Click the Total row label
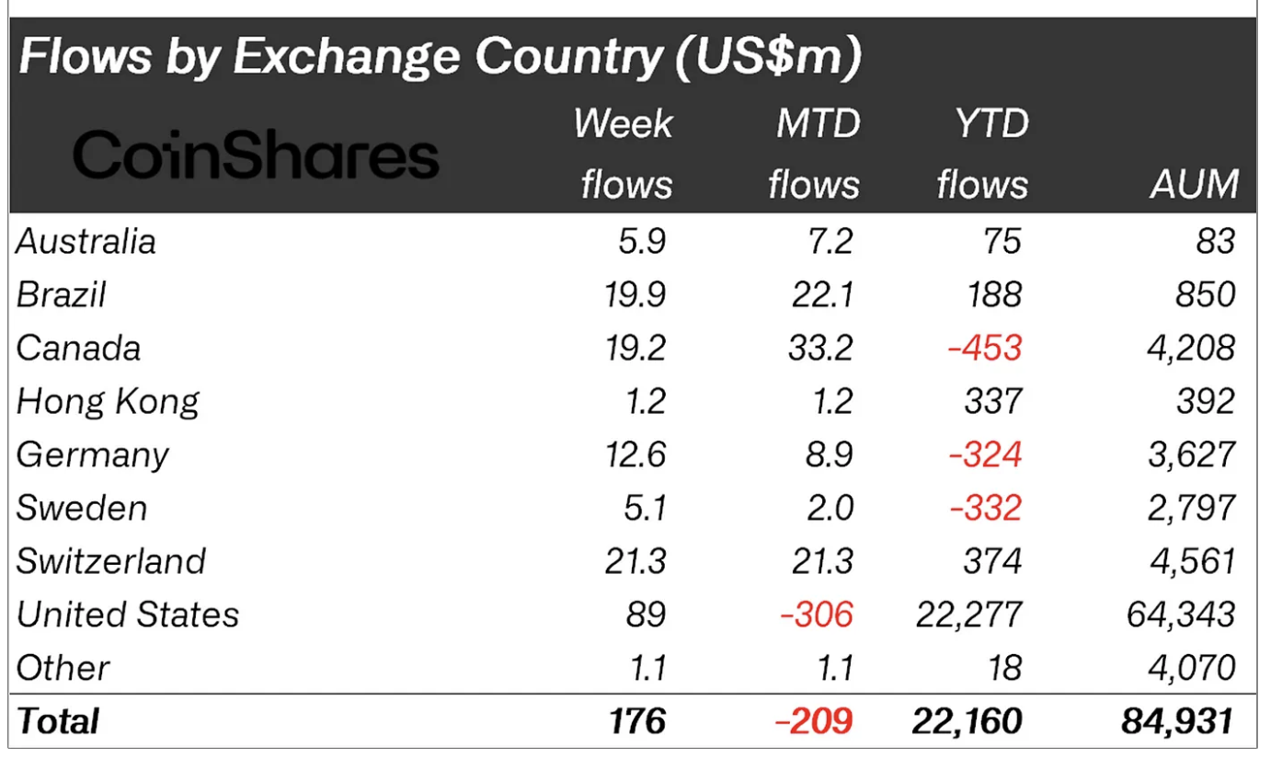The height and width of the screenshot is (758, 1271). coord(58,721)
